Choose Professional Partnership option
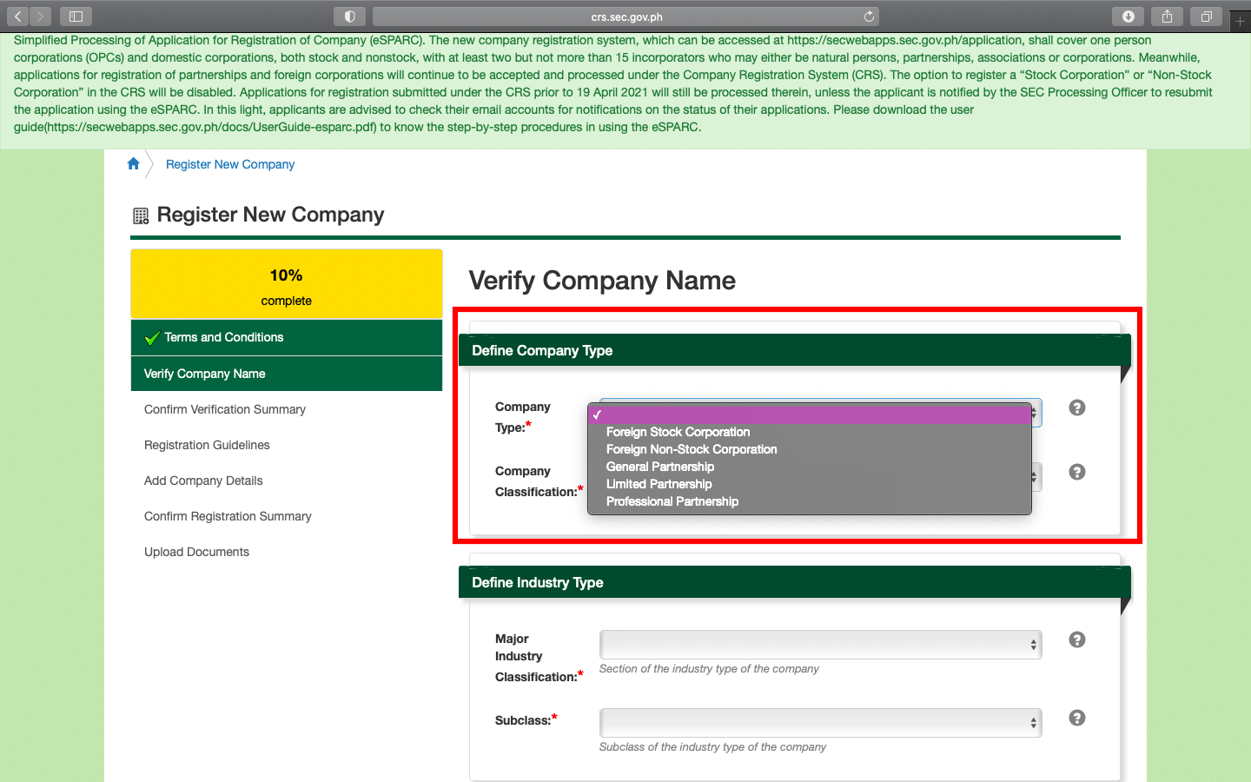This screenshot has height=782, width=1251. point(672,501)
